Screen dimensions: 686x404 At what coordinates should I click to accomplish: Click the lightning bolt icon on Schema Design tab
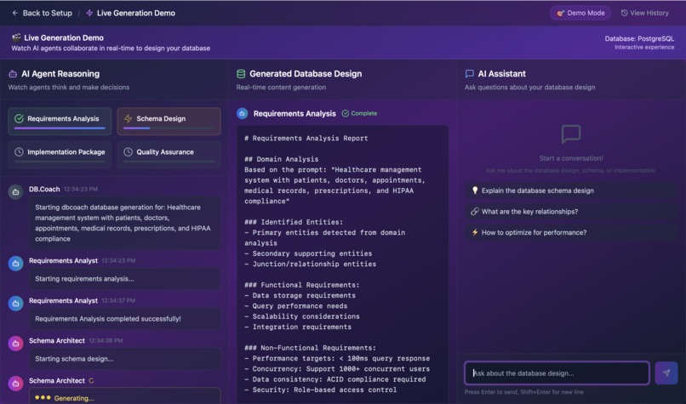point(128,118)
